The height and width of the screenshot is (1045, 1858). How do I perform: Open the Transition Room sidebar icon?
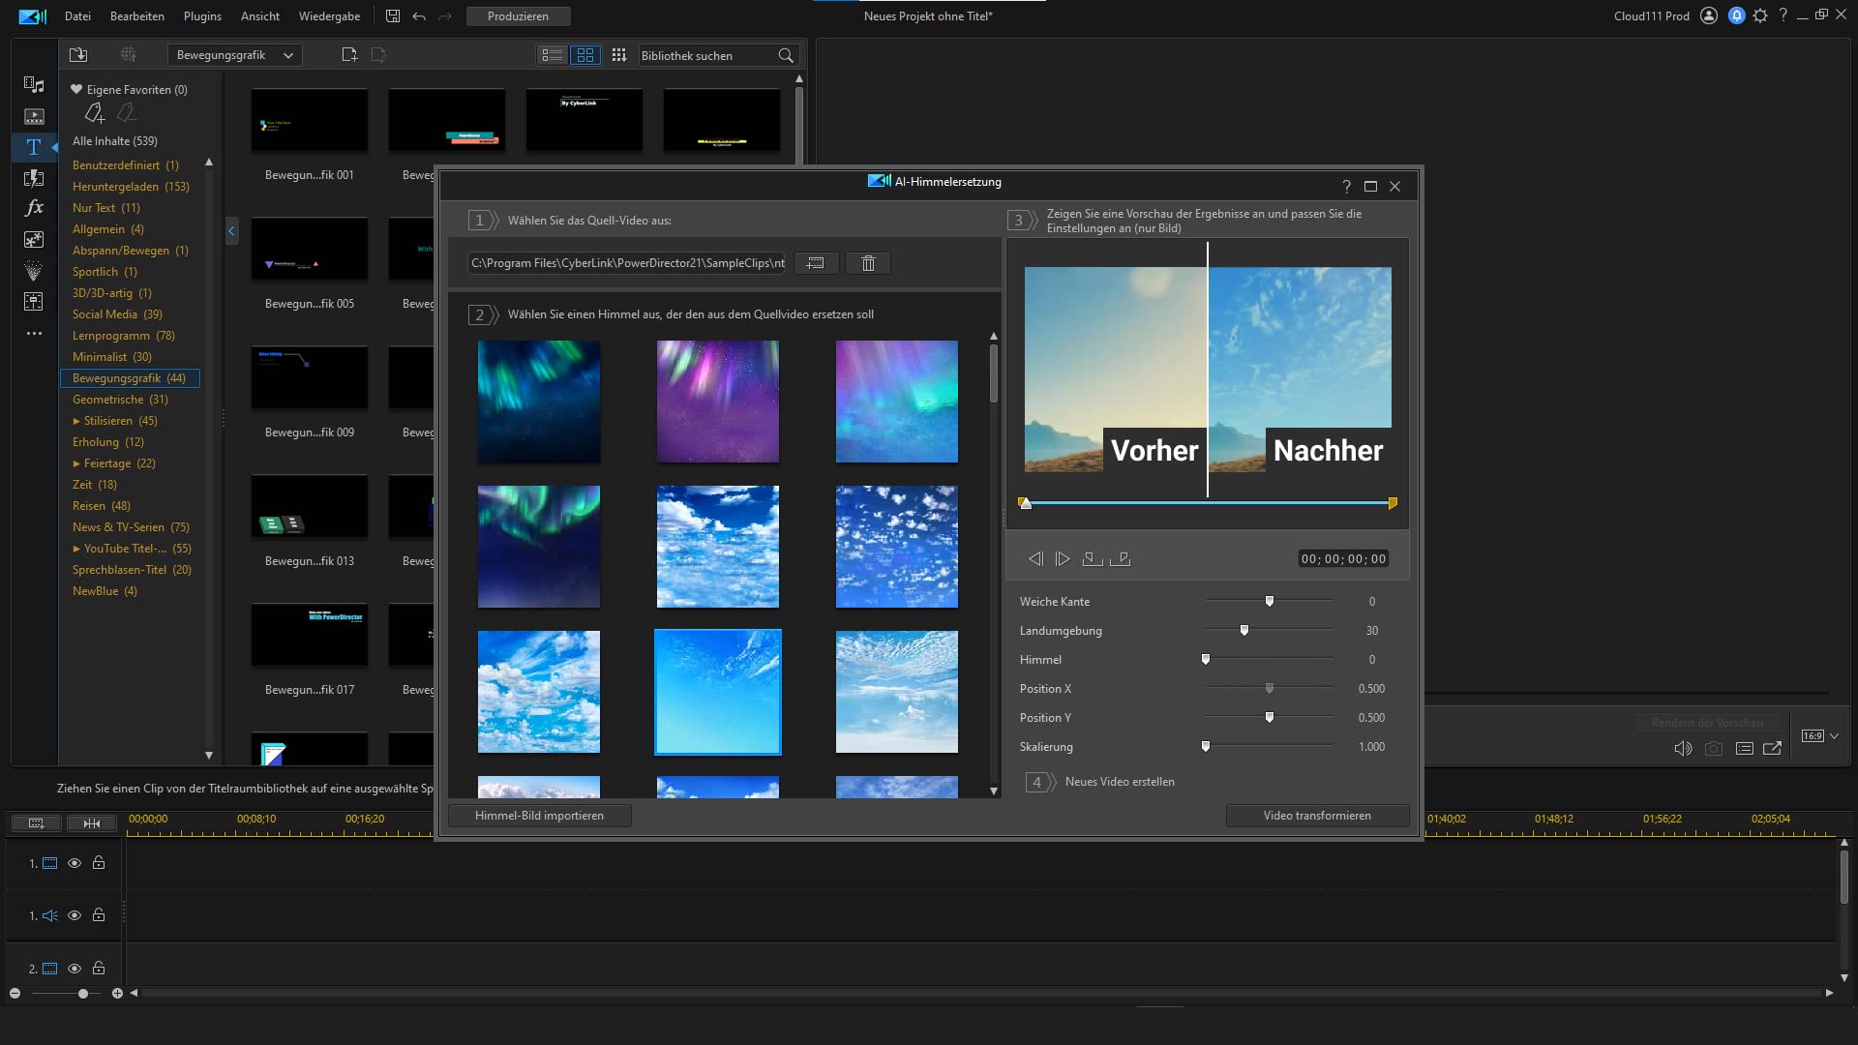click(34, 178)
